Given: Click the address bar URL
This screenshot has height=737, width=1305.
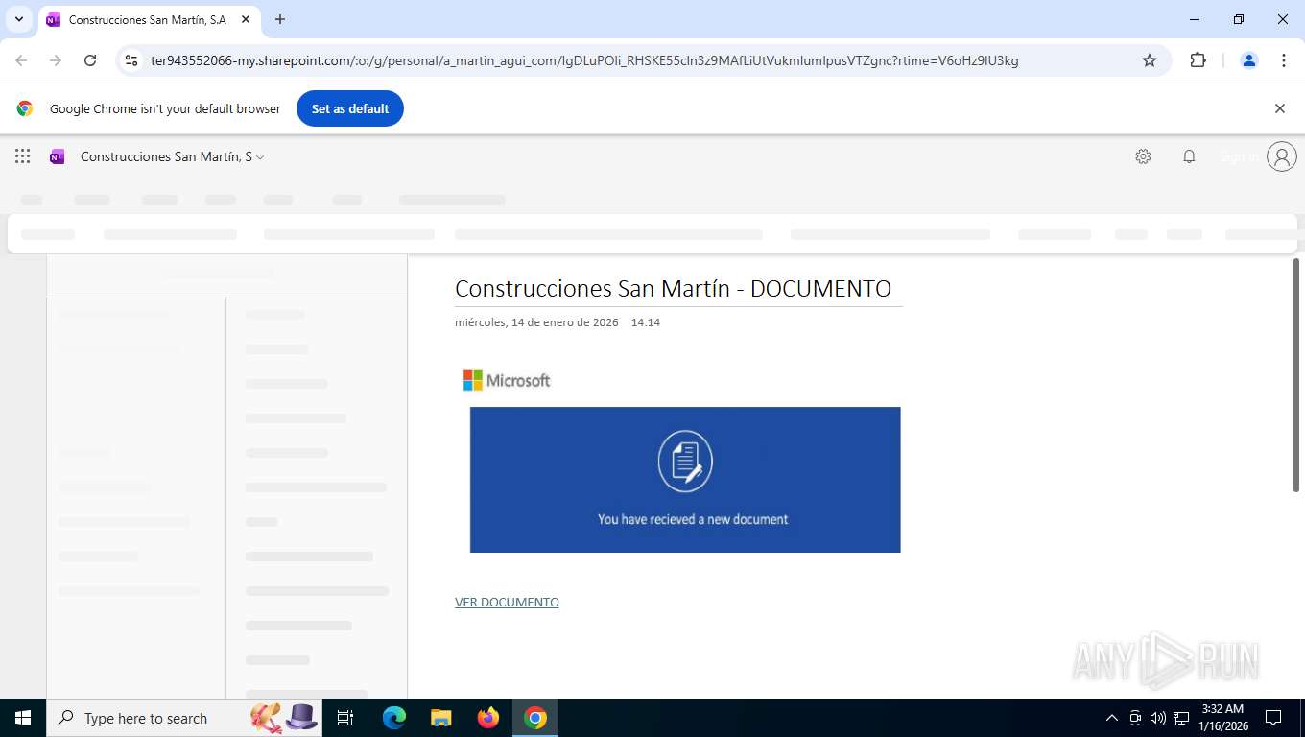Looking at the screenshot, I should 584,60.
